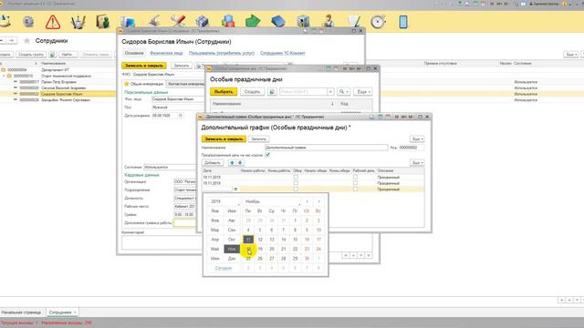Switch to Начальная страница bottom tab
The width and height of the screenshot is (584, 328).
coord(22,313)
